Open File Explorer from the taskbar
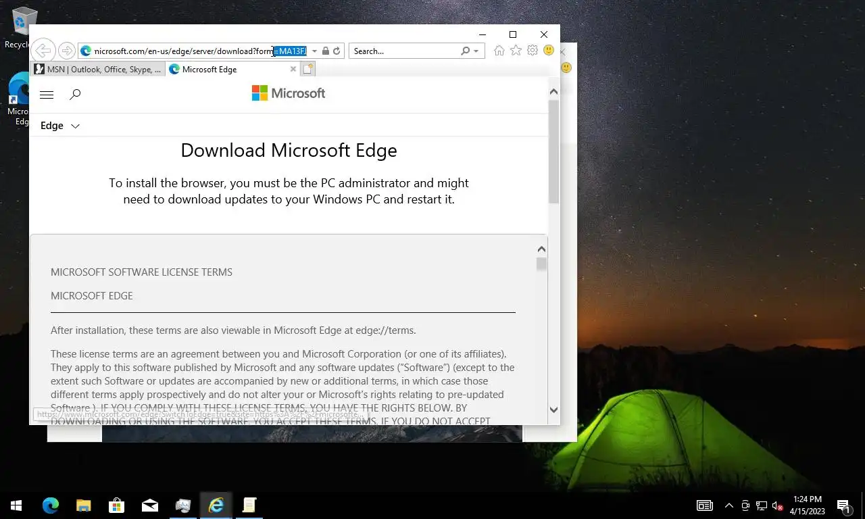The height and width of the screenshot is (519, 865). 83,505
